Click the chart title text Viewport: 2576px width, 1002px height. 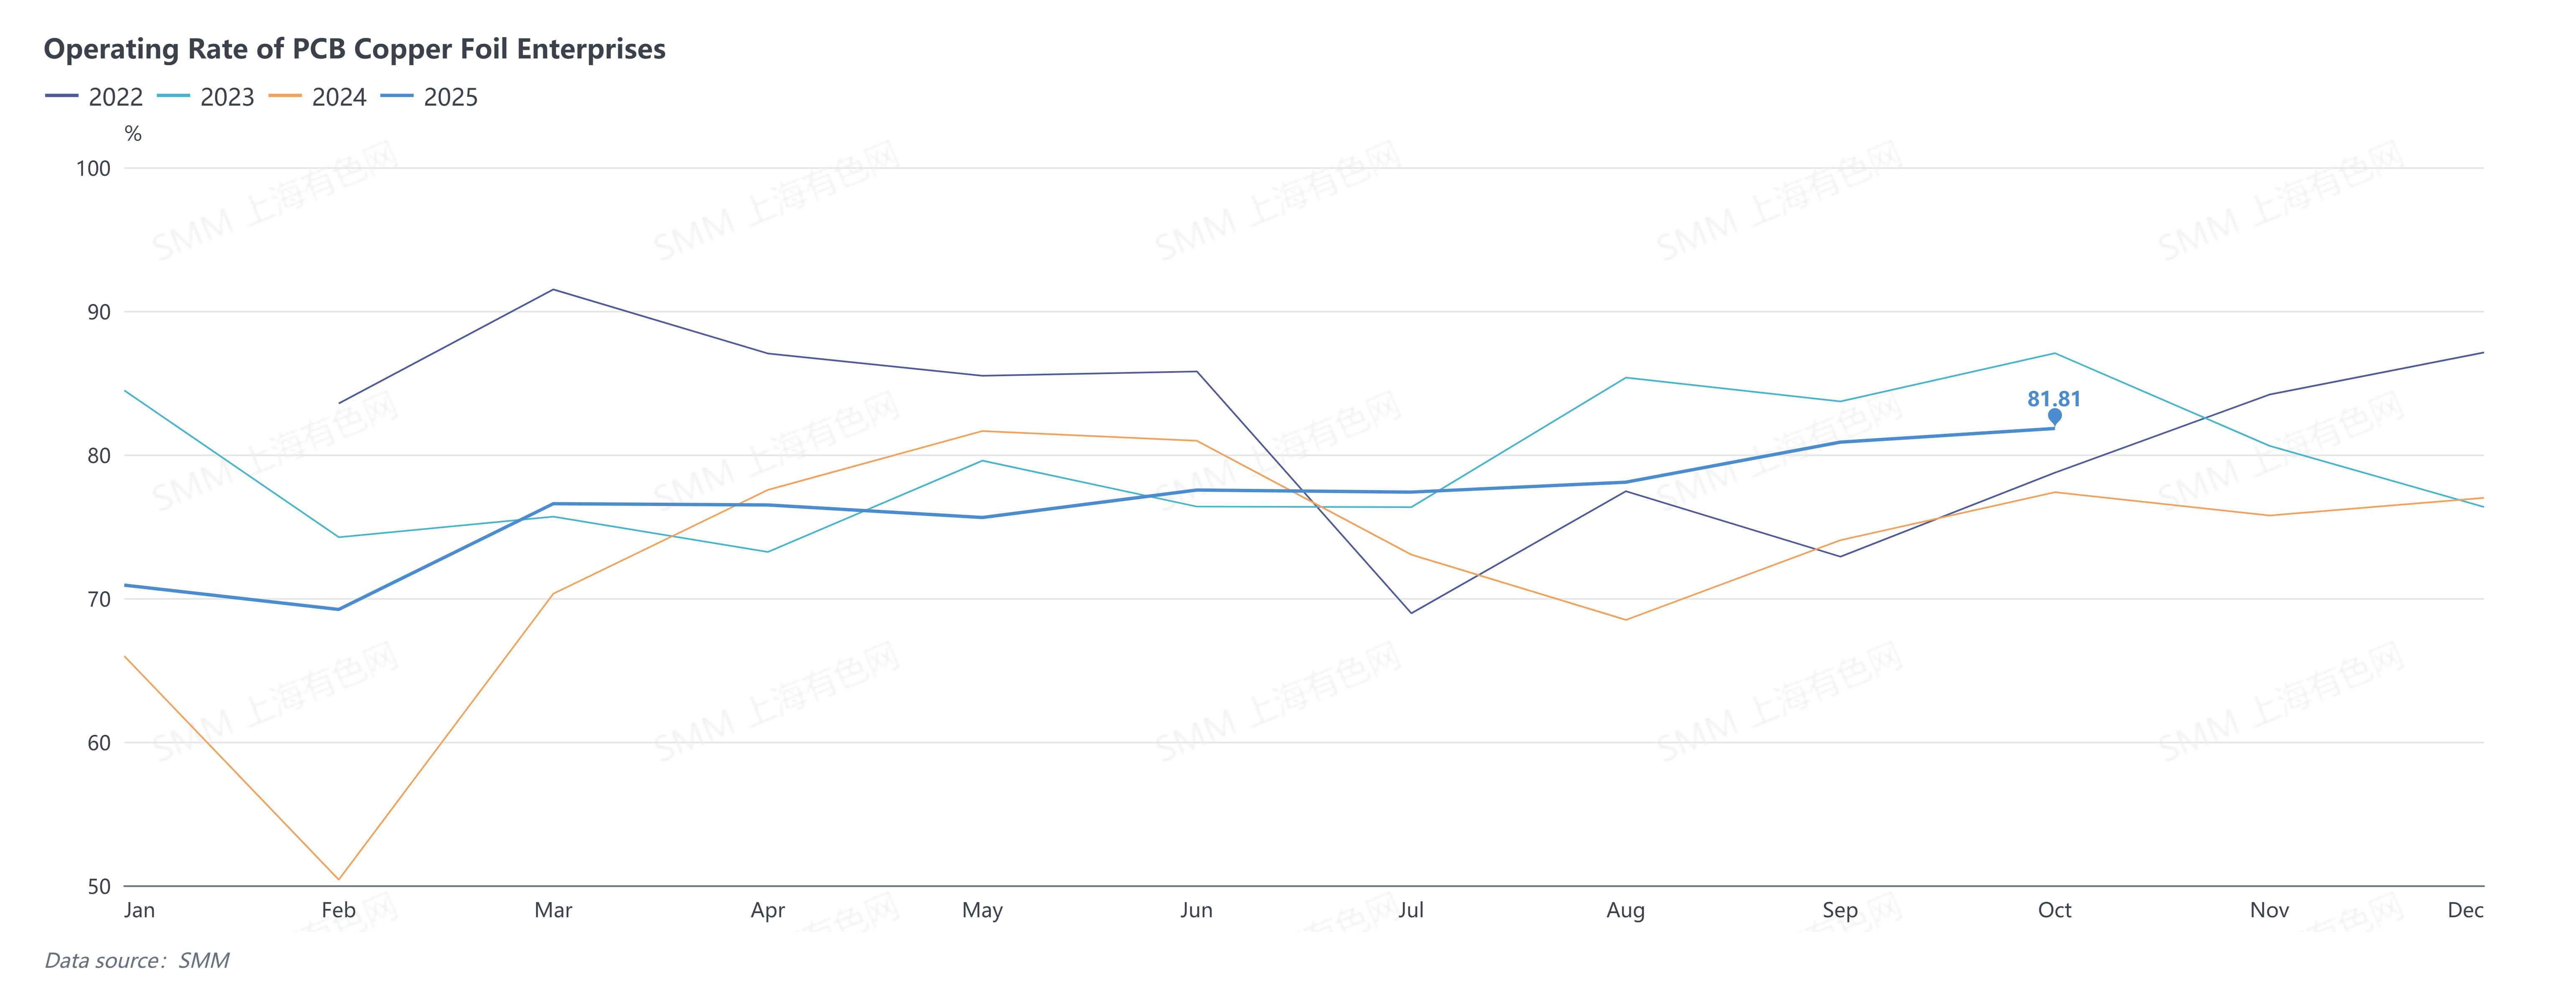click(354, 49)
